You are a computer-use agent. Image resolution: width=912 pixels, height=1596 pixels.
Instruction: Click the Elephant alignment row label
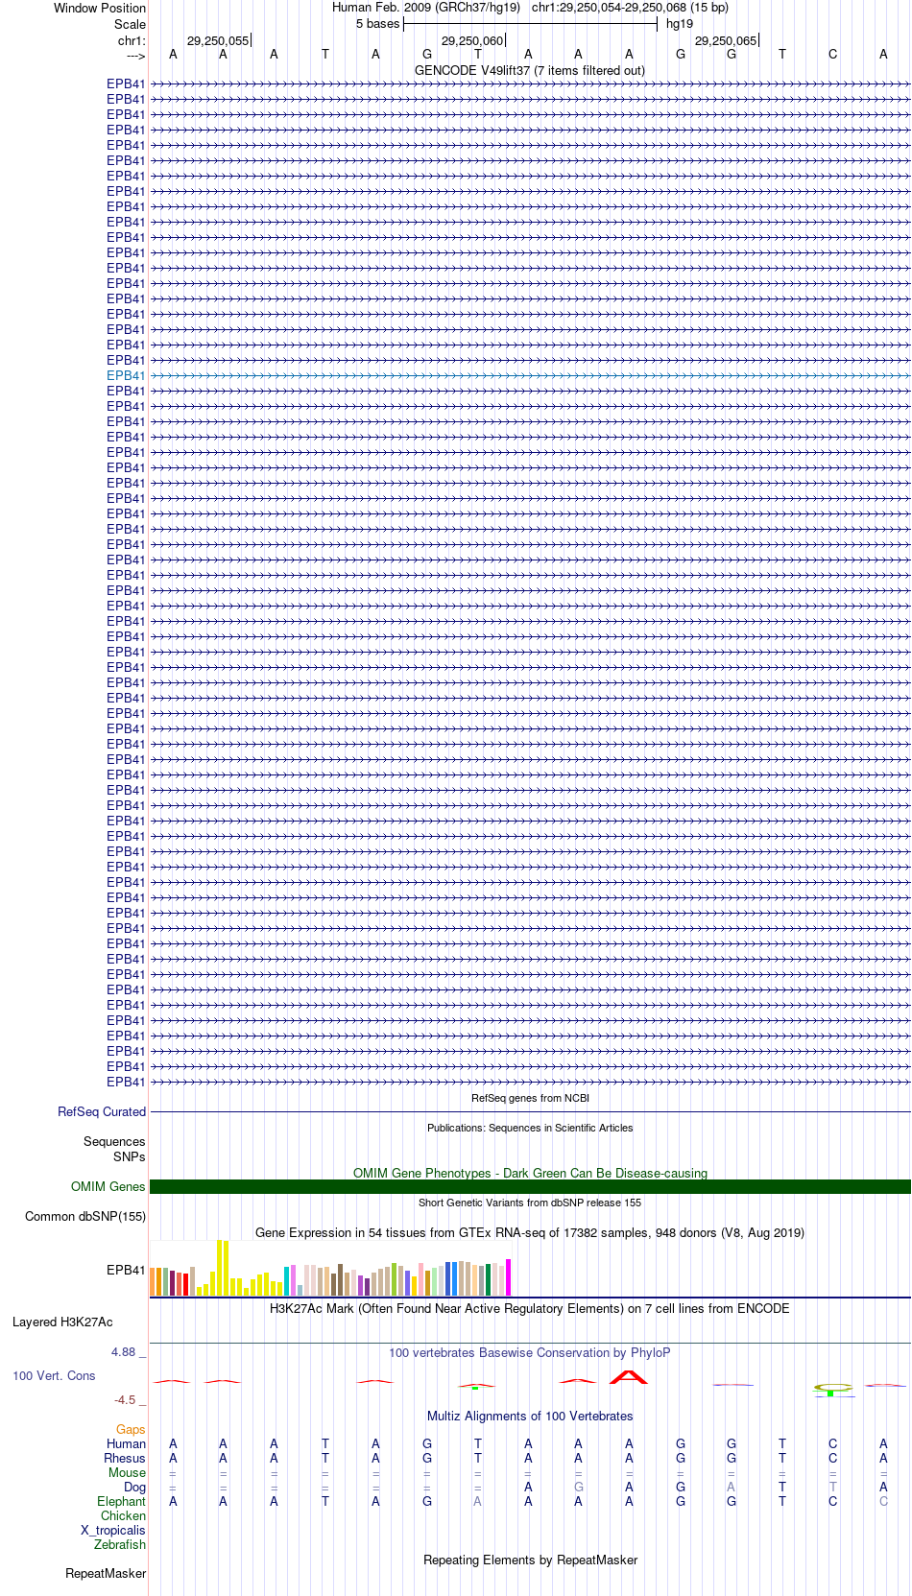point(122,1501)
